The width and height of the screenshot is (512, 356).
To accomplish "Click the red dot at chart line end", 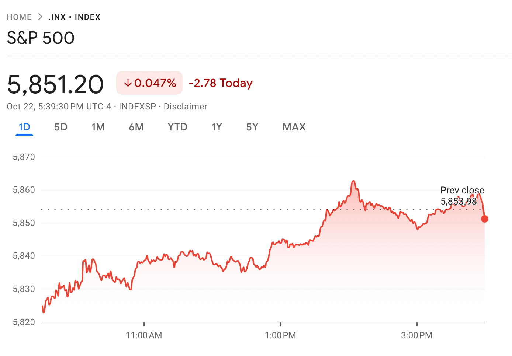I will pos(485,219).
